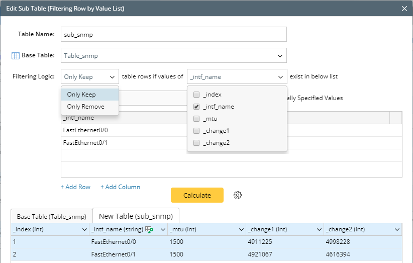Expand the Base Table dropdown

280,55
